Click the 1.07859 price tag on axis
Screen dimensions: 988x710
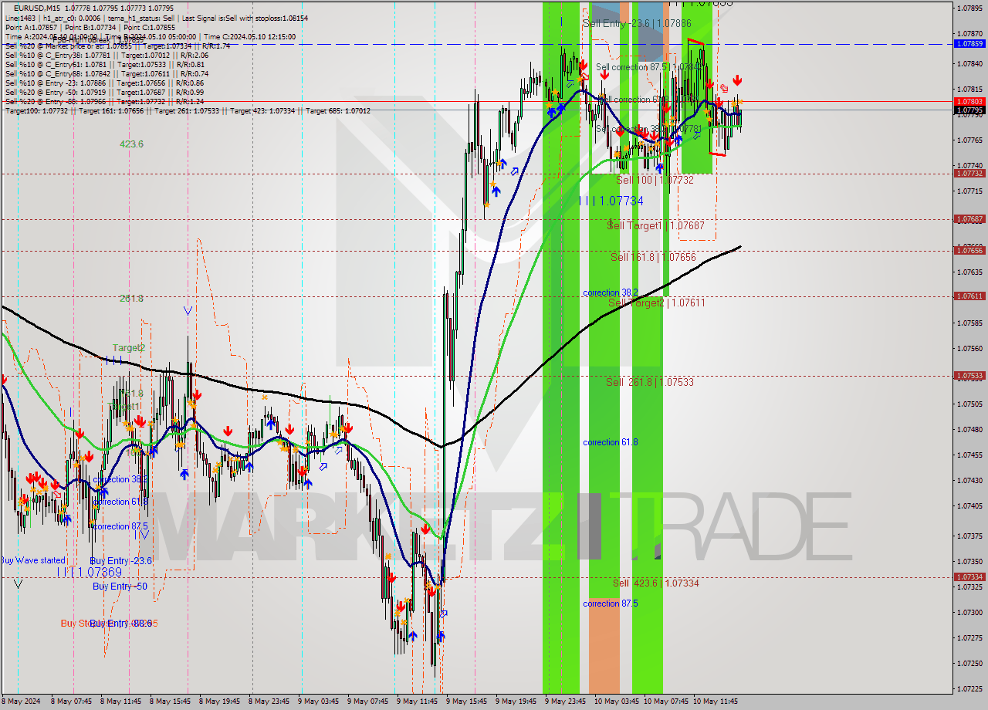(x=969, y=43)
